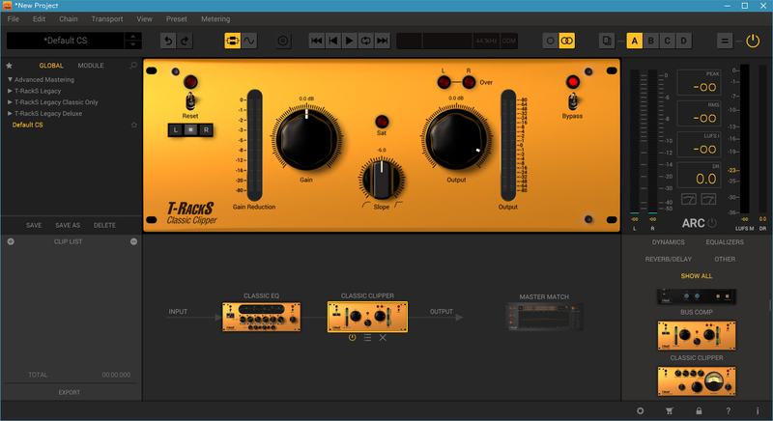
Task: Click SAVE preset button
Action: click(34, 225)
